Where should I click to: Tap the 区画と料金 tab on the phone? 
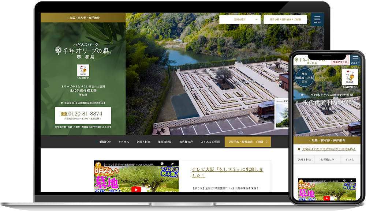pyautogui.click(x=305, y=159)
